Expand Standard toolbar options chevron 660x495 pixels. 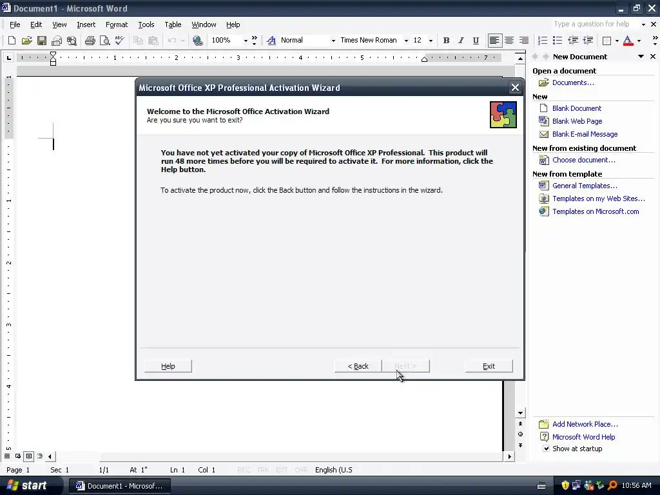pyautogui.click(x=254, y=41)
